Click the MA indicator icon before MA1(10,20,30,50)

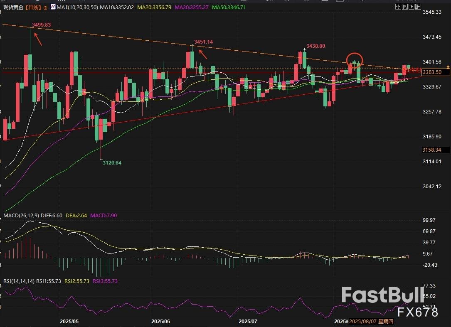[x=52, y=7]
